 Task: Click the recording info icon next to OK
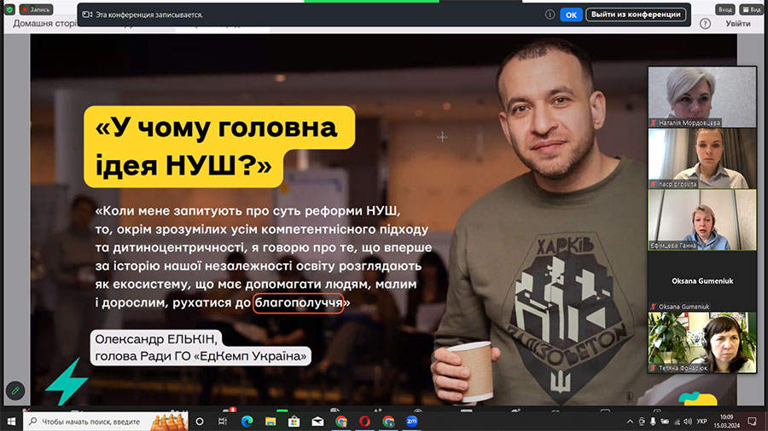(x=550, y=14)
